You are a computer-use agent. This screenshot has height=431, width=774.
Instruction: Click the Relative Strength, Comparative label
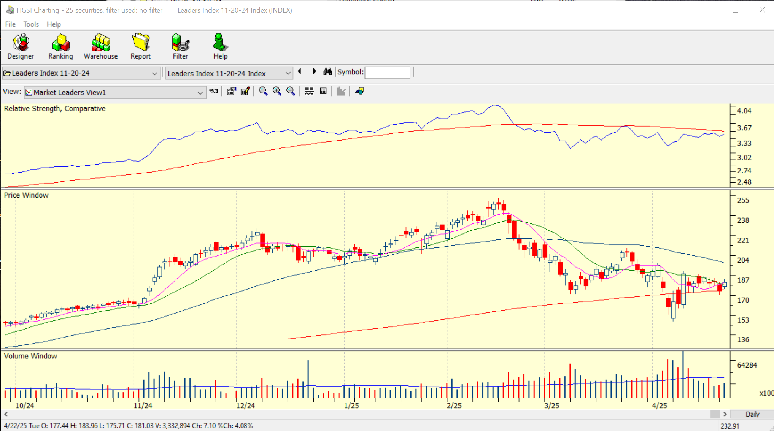click(55, 109)
